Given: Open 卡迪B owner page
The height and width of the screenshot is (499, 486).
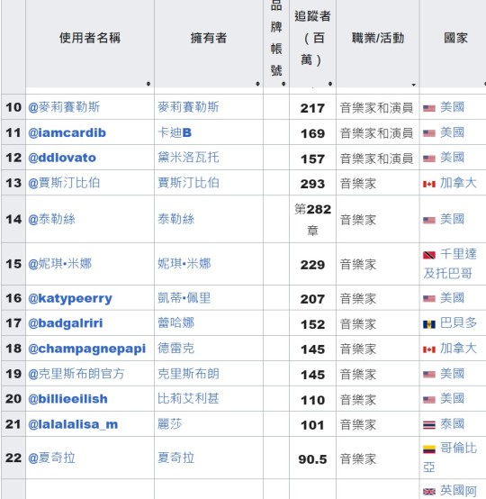Looking at the screenshot, I should coord(175,132).
